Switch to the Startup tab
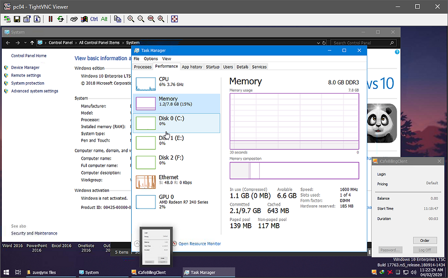Screen dimensions: 448x278 pos(213,67)
